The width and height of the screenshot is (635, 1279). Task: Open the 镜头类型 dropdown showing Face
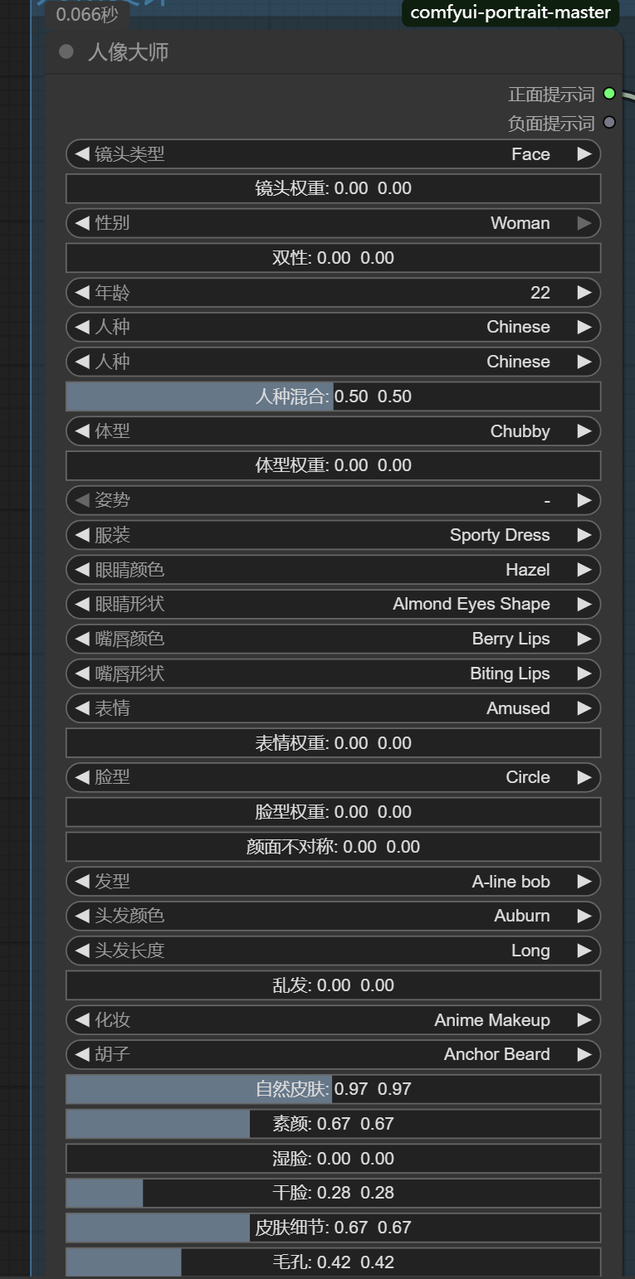[x=333, y=154]
